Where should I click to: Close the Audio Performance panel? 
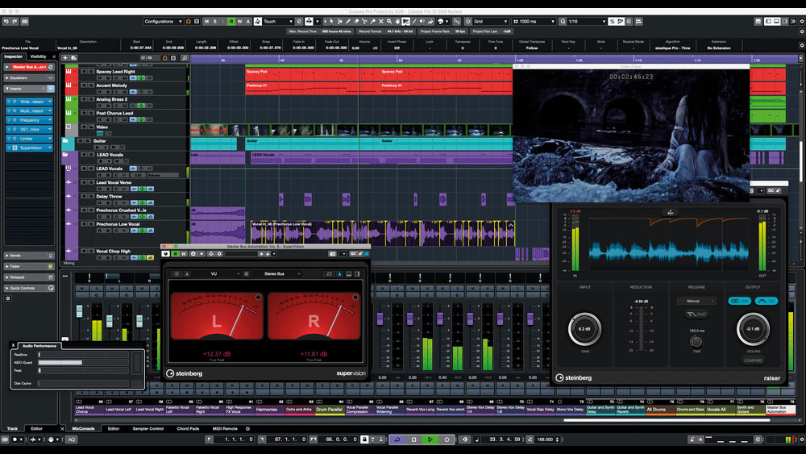click(x=14, y=345)
